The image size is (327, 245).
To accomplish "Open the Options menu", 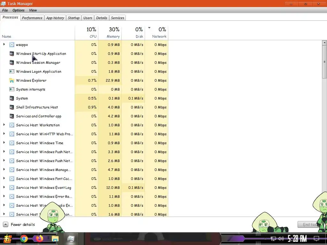I will click(x=18, y=10).
